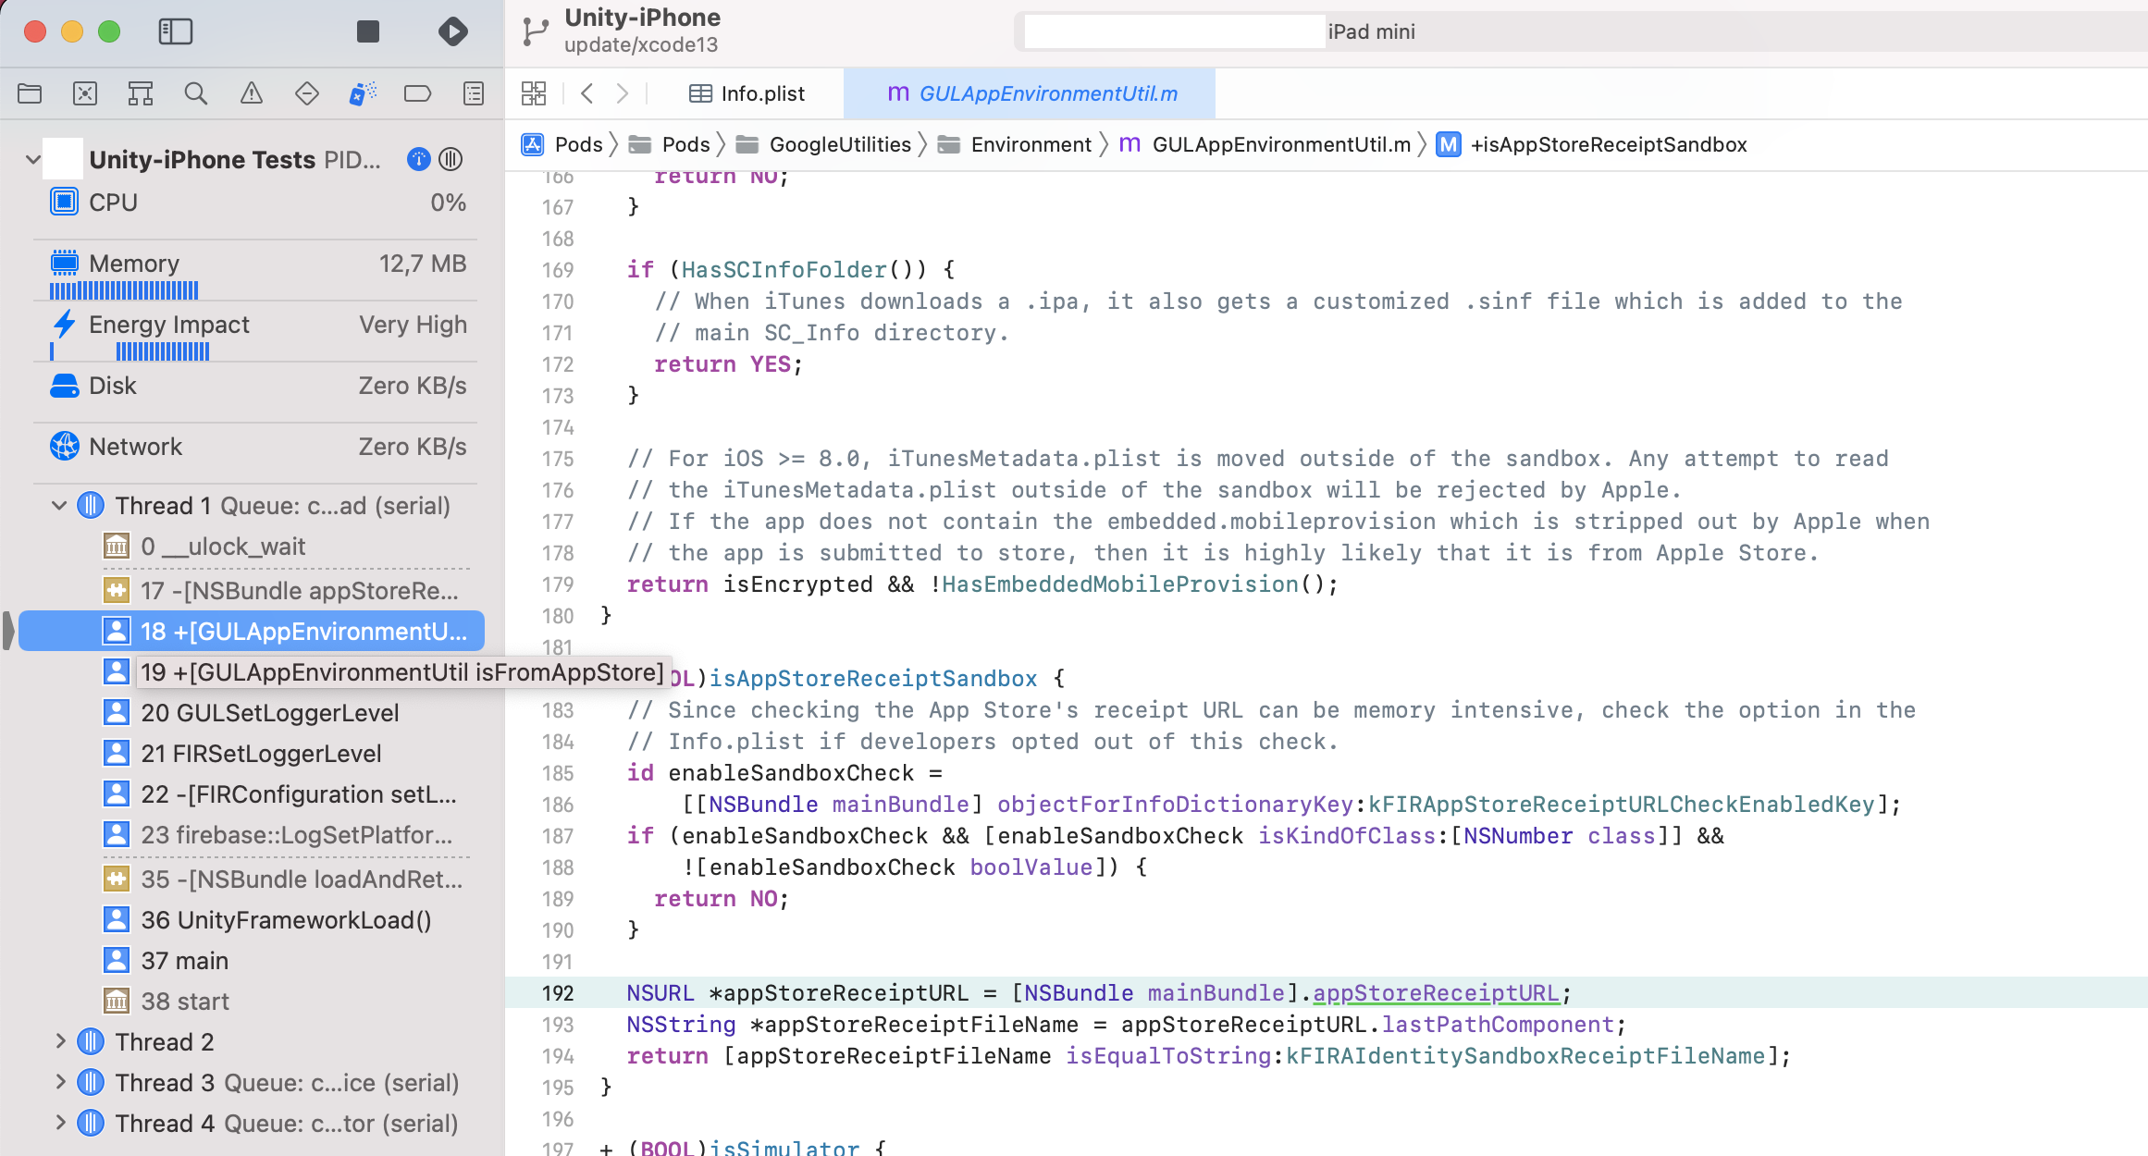This screenshot has height=1156, width=2148.
Task: Open GoogleUtilities in the breadcrumb path
Action: (840, 144)
